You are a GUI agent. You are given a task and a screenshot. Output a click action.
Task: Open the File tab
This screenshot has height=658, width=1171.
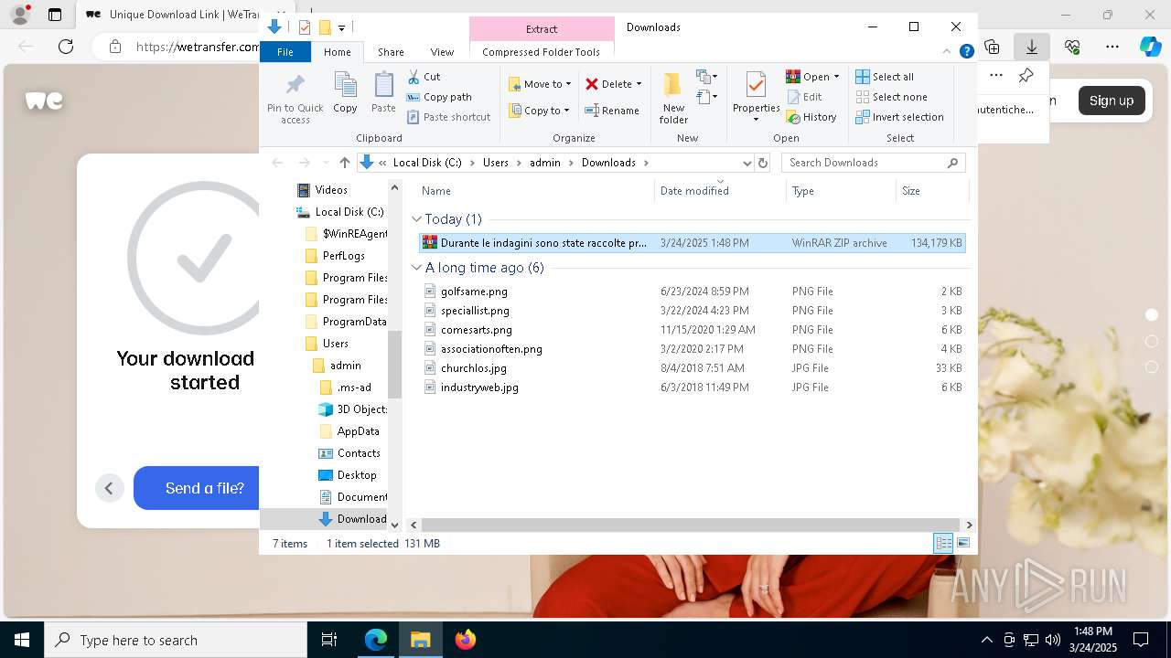point(285,52)
